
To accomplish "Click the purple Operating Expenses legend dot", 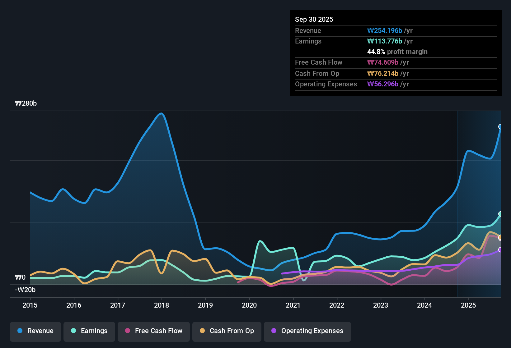I will (x=274, y=331).
